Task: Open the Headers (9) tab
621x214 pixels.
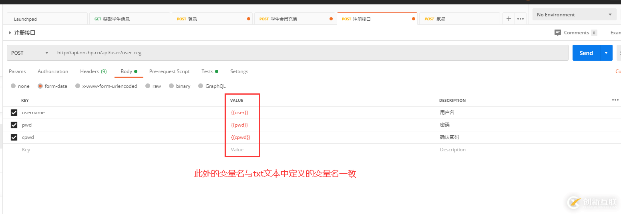Action: click(x=93, y=71)
